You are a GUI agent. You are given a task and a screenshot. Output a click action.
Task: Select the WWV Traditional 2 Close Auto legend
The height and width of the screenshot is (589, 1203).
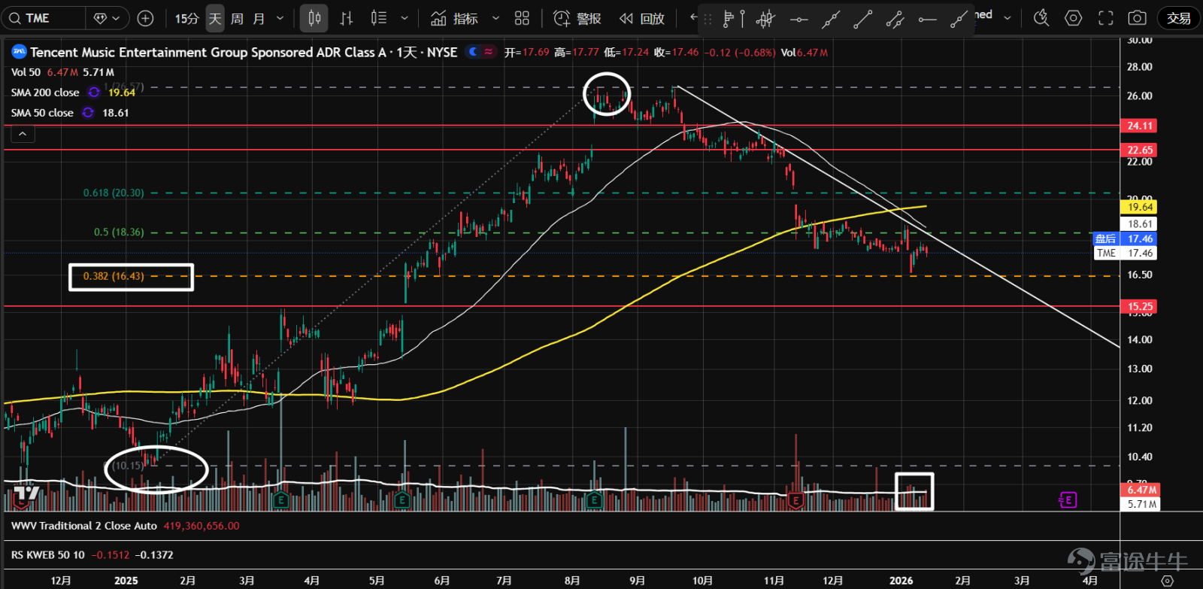click(84, 526)
